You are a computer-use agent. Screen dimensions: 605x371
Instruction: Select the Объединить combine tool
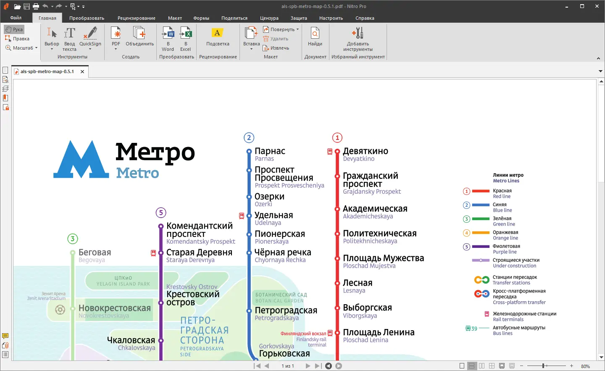click(139, 37)
